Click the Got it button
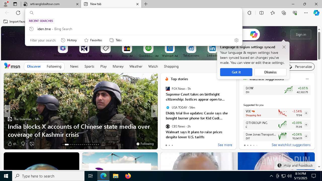Image resolution: width=322 pixels, height=181 pixels. pyautogui.click(x=236, y=72)
